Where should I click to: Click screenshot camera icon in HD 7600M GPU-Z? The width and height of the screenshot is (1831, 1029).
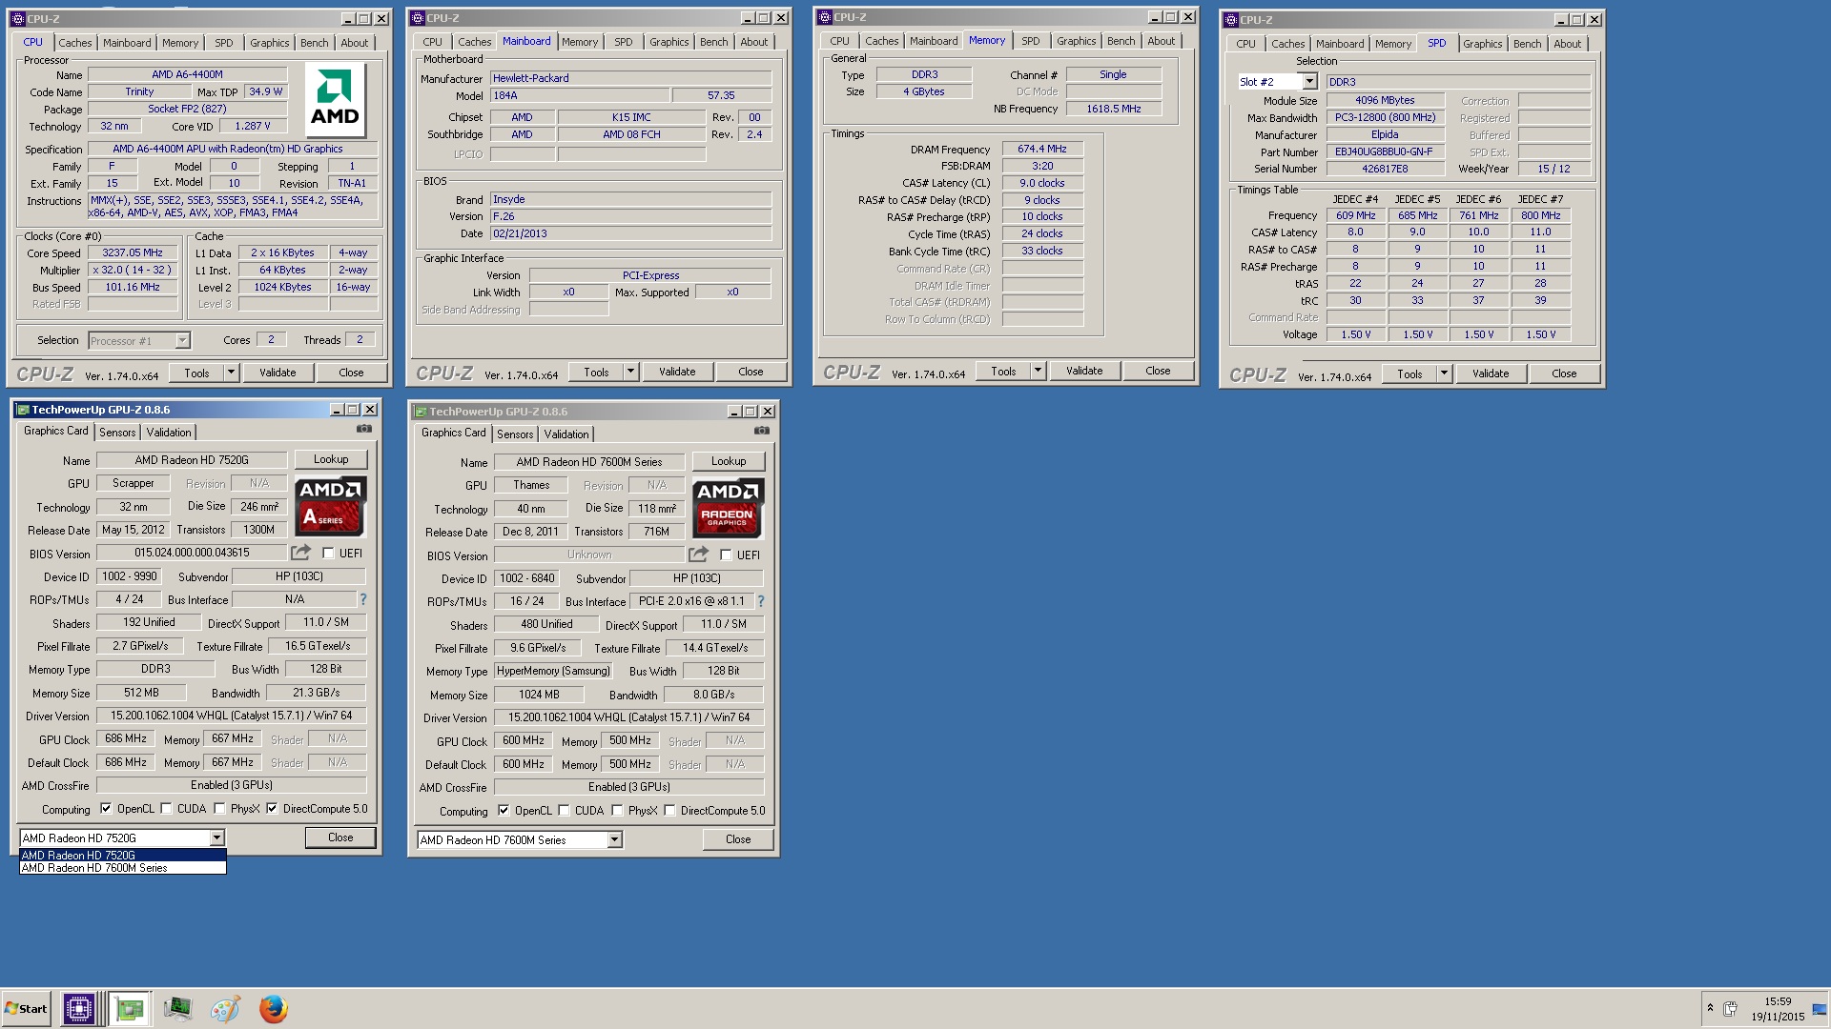(762, 432)
